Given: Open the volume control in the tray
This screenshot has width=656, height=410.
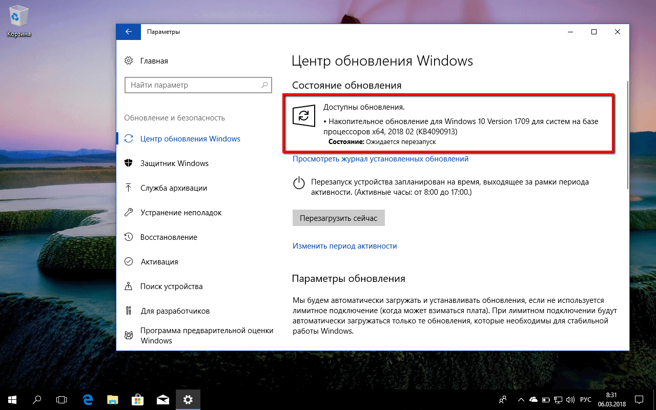Looking at the screenshot, I should tap(570, 400).
